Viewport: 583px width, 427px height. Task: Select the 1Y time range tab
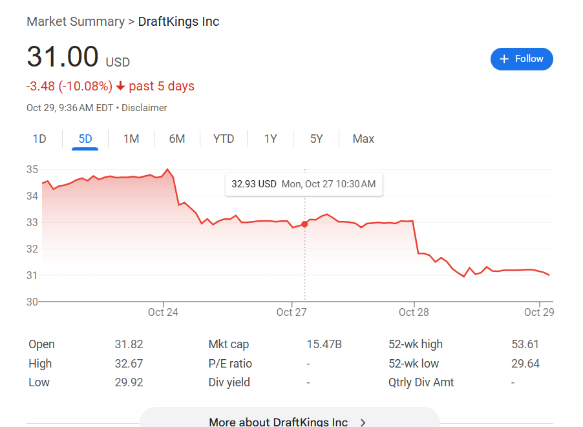[270, 139]
